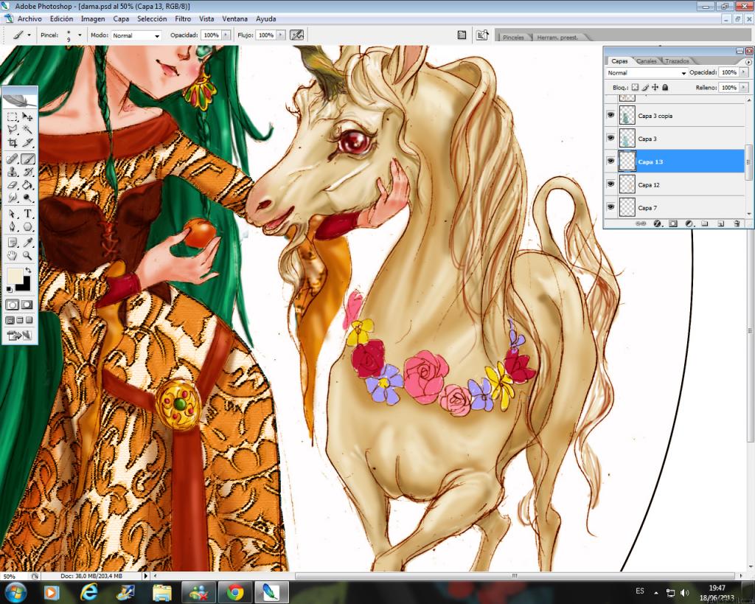Jump to ImageReady icon in toolbox
This screenshot has width=755, height=604.
pyautogui.click(x=20, y=336)
